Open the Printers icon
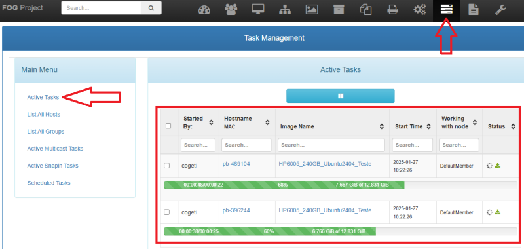 tap(392, 10)
